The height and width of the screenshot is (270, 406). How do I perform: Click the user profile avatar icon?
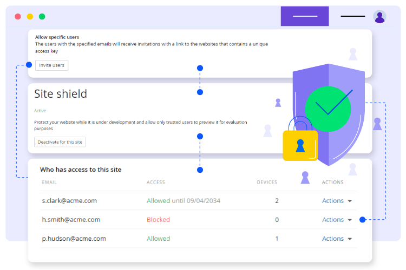click(x=380, y=17)
